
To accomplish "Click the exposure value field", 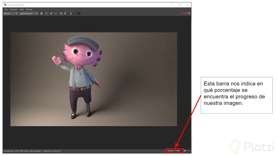I will [78, 13].
